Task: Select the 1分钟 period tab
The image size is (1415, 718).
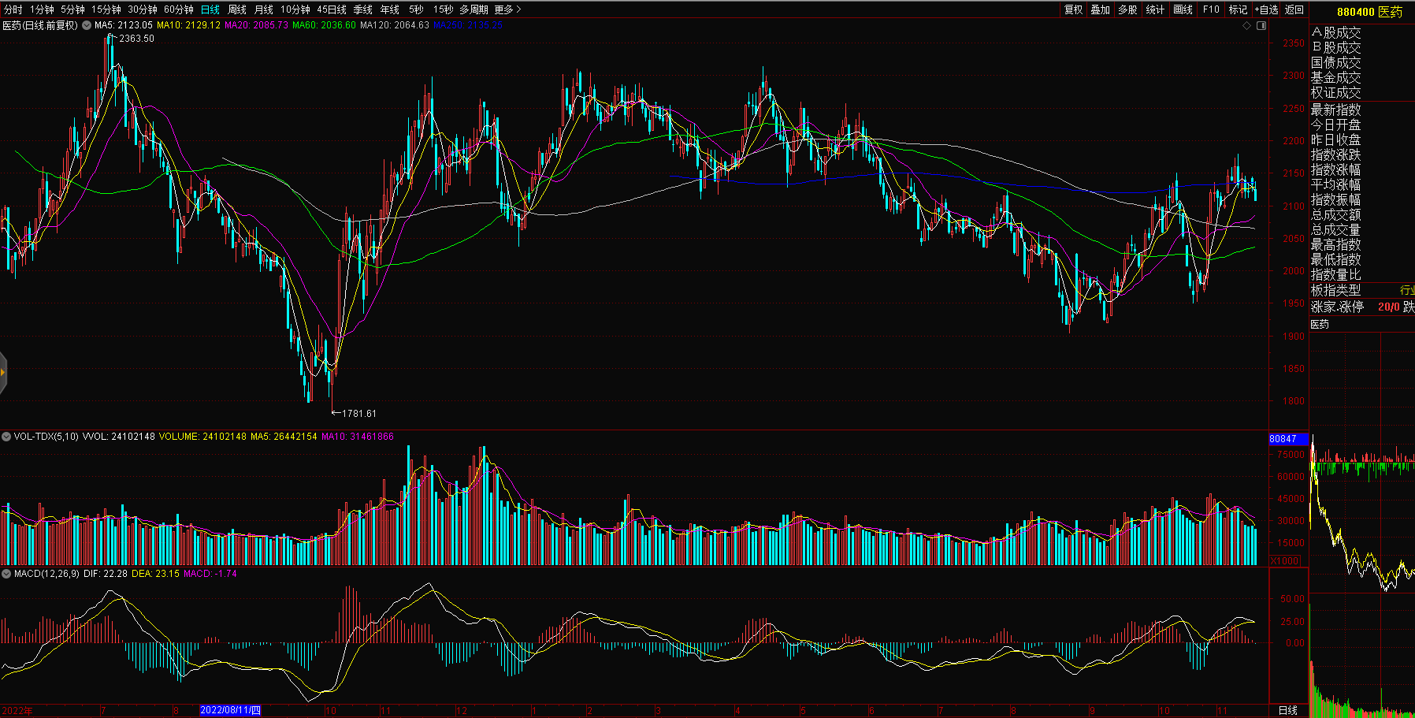Action: click(42, 9)
